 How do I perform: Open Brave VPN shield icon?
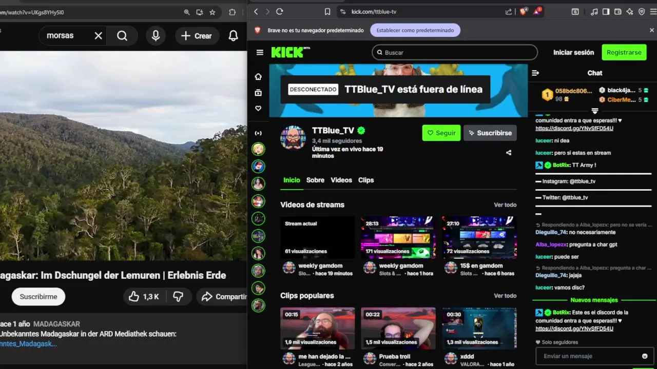(642, 11)
